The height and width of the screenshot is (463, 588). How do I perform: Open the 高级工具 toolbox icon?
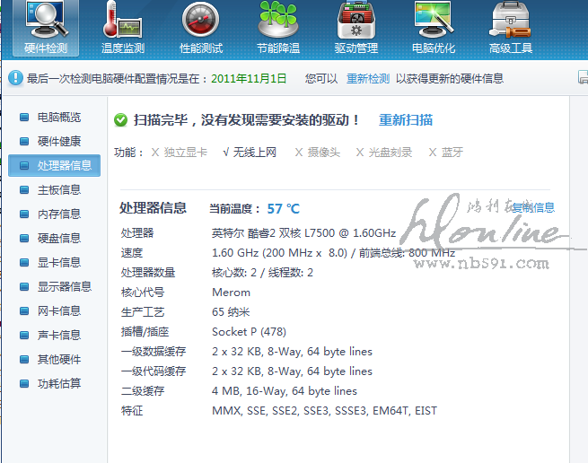pyautogui.click(x=511, y=28)
